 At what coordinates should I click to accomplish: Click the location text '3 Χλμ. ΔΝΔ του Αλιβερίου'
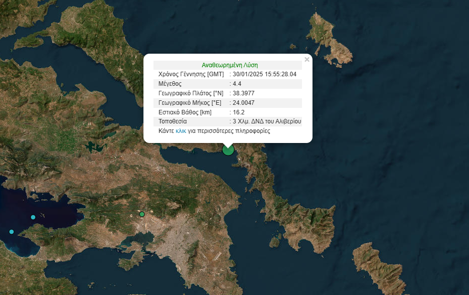click(267, 121)
